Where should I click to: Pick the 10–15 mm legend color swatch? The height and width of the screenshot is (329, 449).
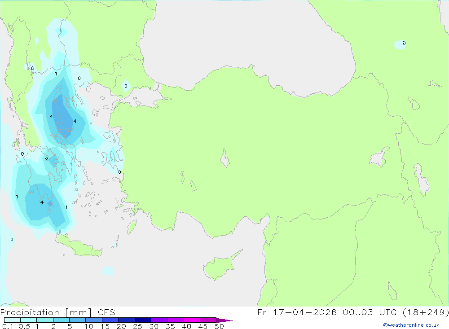[94, 320]
